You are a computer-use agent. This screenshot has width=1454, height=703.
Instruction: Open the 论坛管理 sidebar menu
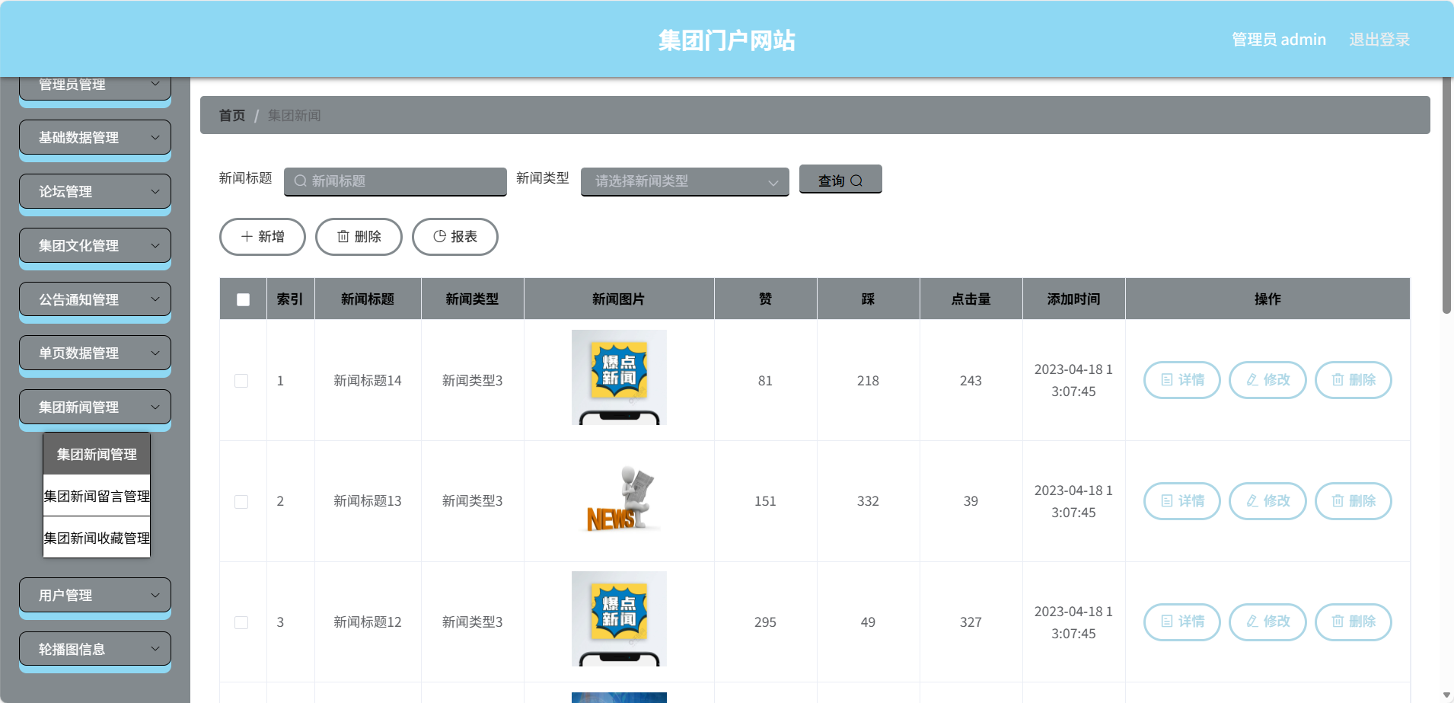[x=95, y=192]
